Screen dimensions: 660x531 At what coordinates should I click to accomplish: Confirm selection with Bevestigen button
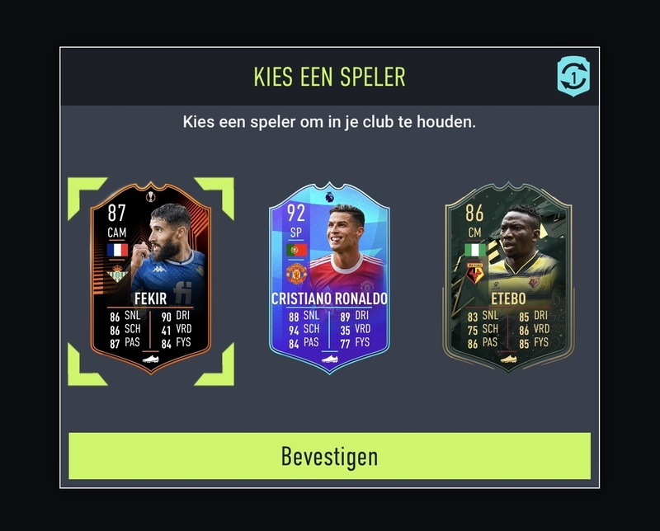[x=329, y=456]
